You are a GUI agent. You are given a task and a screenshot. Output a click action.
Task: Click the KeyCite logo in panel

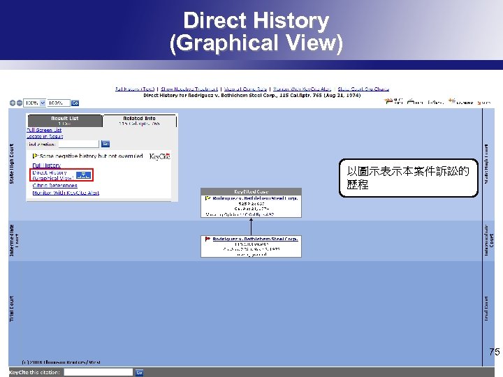click(x=159, y=156)
